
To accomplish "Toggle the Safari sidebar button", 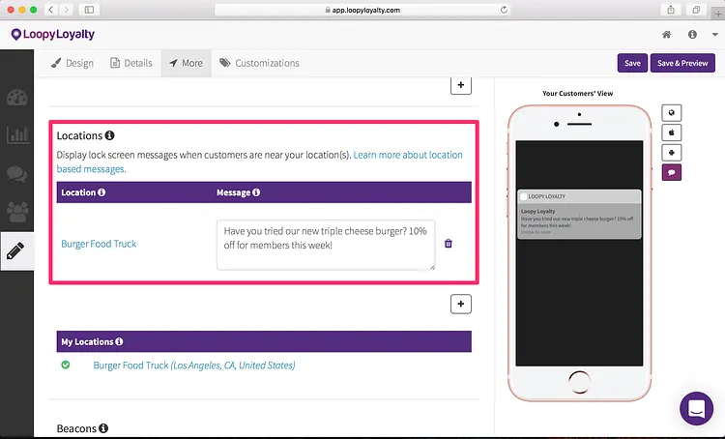I will [89, 10].
